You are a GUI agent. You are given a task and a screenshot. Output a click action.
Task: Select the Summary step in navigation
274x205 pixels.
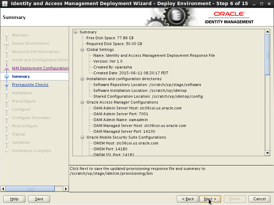pos(21,76)
